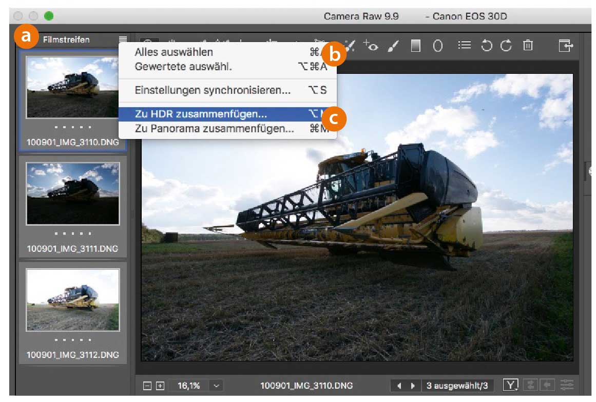
Task: Rotate image clockwise
Action: coord(506,46)
